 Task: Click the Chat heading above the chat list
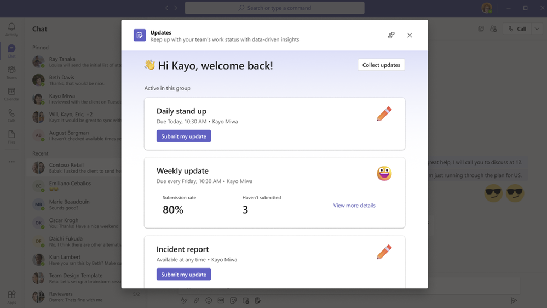pos(40,29)
